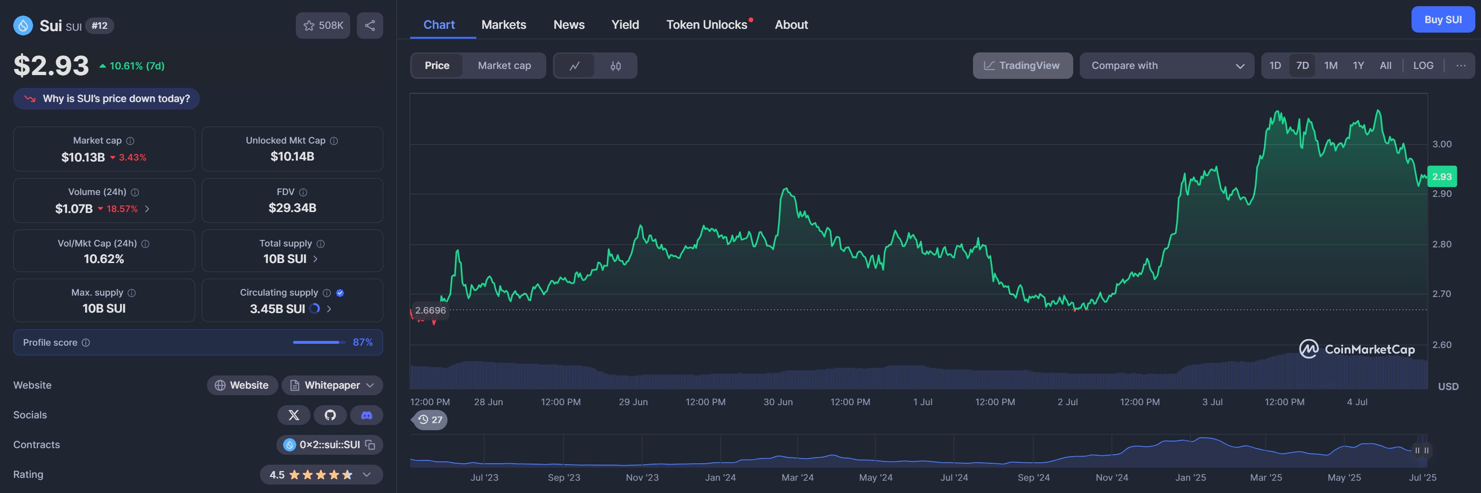The height and width of the screenshot is (493, 1481).
Task: Click the 0x2::sui::SUI contract chip
Action: click(x=329, y=445)
